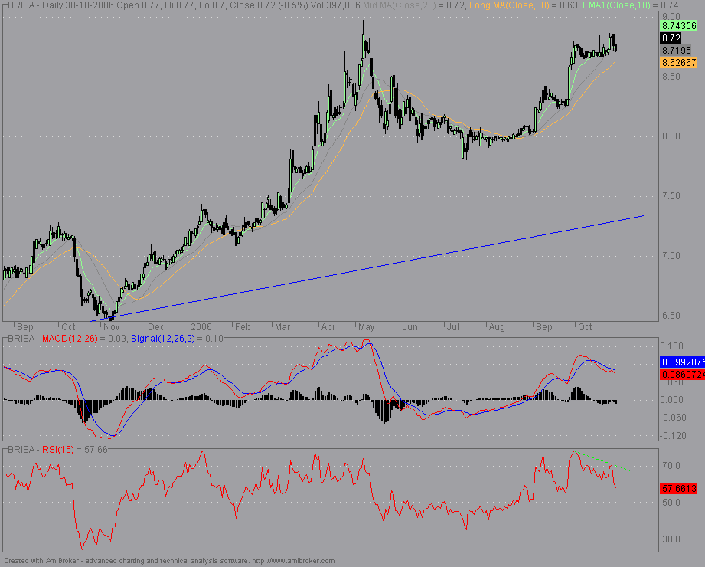Click the 0.180 MACD axis label
The width and height of the screenshot is (705, 567).
pos(672,346)
